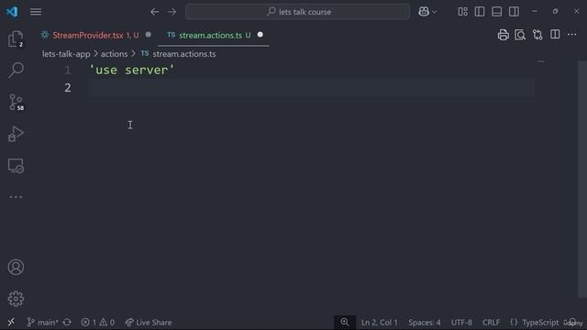Click lets-talk-app in breadcrumb
The height and width of the screenshot is (330, 587).
66,54
